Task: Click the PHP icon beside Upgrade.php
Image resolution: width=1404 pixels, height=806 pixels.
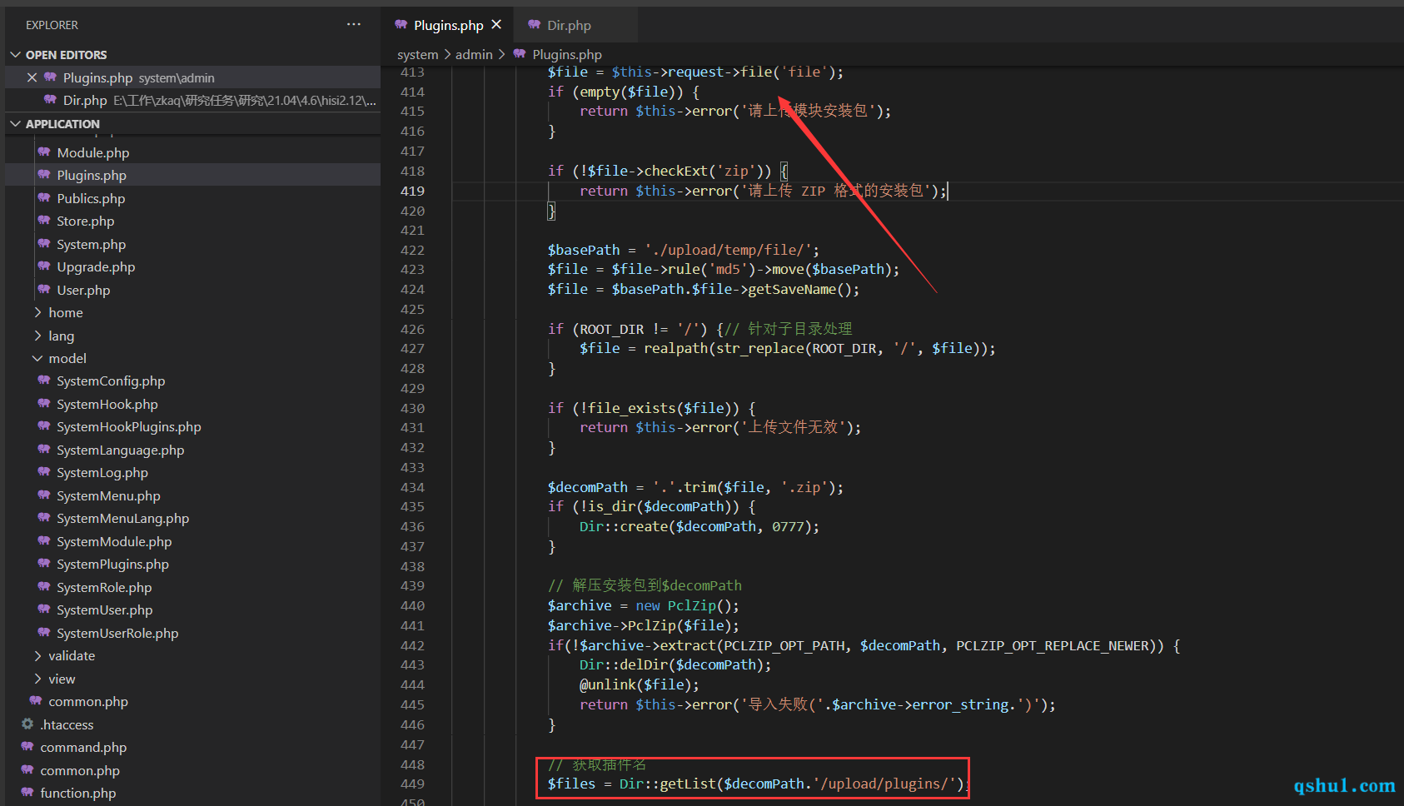Action: [44, 266]
